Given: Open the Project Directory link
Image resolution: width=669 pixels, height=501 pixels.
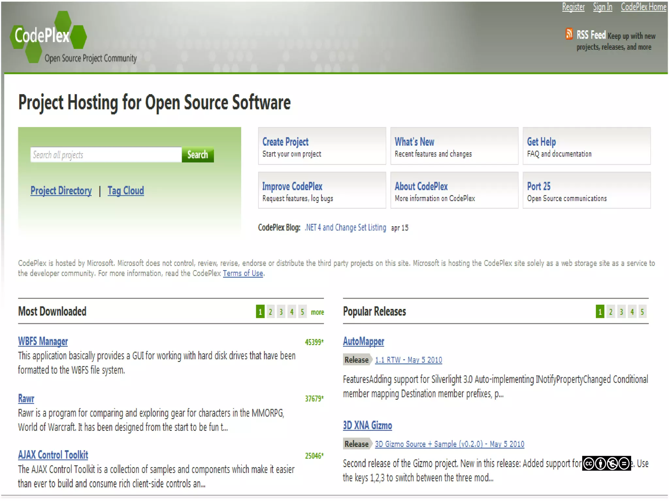Looking at the screenshot, I should [x=61, y=190].
